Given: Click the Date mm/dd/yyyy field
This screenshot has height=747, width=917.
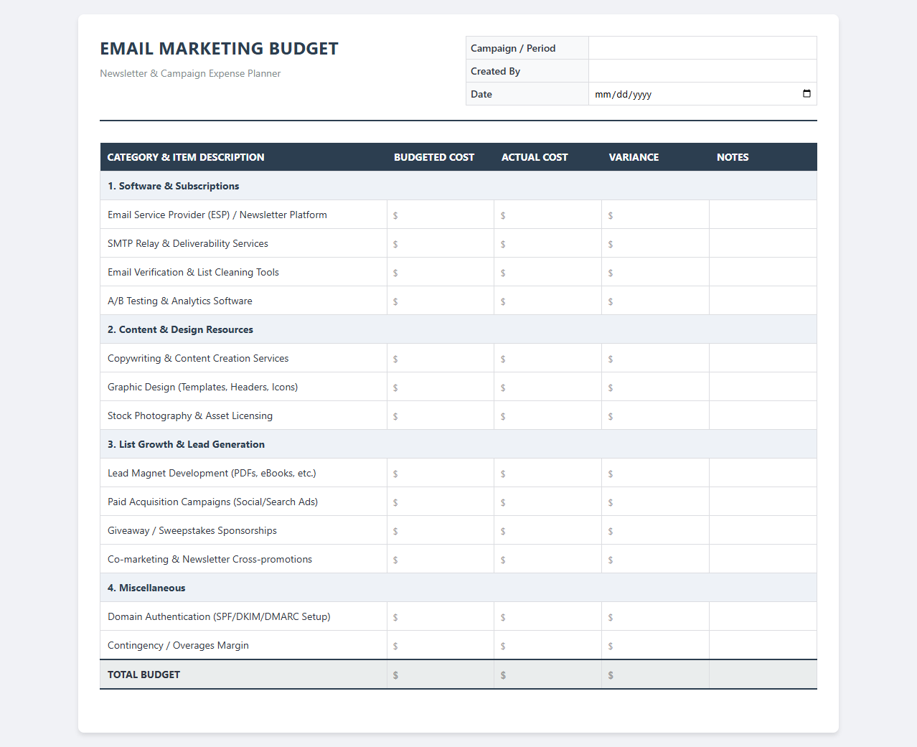Looking at the screenshot, I should tap(702, 94).
